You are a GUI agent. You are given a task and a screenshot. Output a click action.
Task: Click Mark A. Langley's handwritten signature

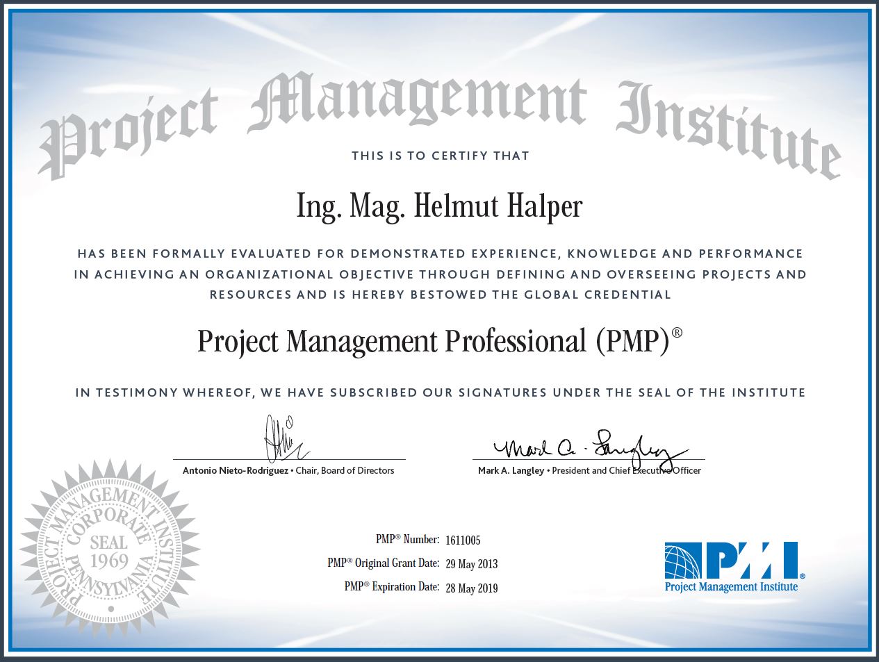tap(591, 450)
